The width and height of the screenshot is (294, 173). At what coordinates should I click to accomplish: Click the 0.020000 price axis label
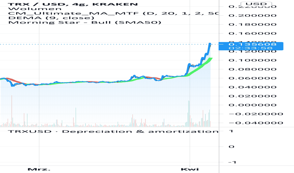252,96
